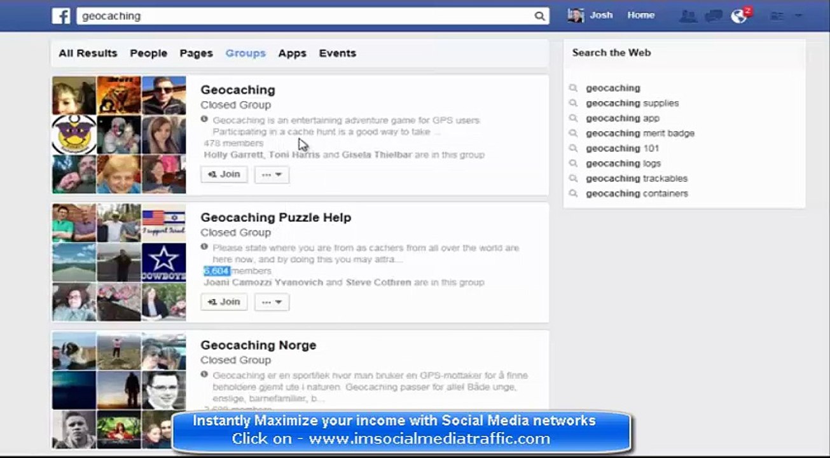Expand the account menu arrow in top bar

799,16
